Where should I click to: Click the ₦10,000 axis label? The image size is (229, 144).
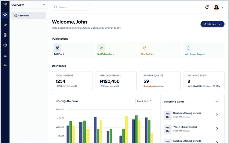pos(60,136)
